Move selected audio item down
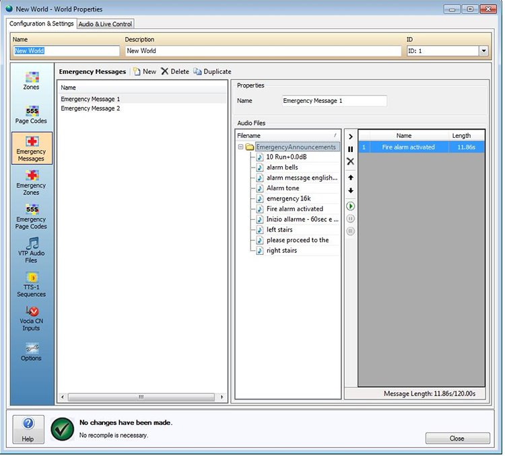The width and height of the screenshot is (505, 456). point(350,190)
